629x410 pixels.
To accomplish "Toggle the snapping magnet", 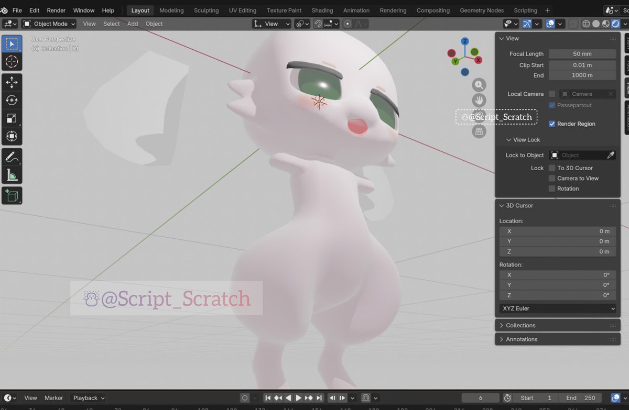I will [318, 24].
